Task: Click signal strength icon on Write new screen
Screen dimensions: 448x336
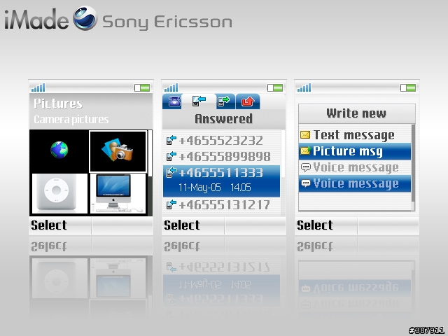Action: (304, 87)
